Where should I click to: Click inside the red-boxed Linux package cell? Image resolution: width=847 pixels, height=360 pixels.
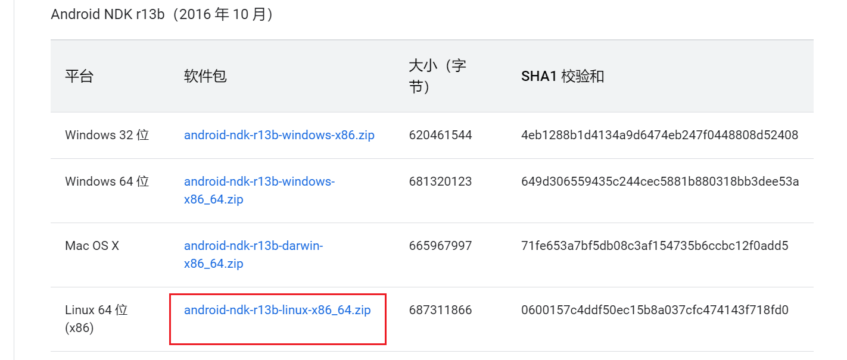[x=277, y=318]
